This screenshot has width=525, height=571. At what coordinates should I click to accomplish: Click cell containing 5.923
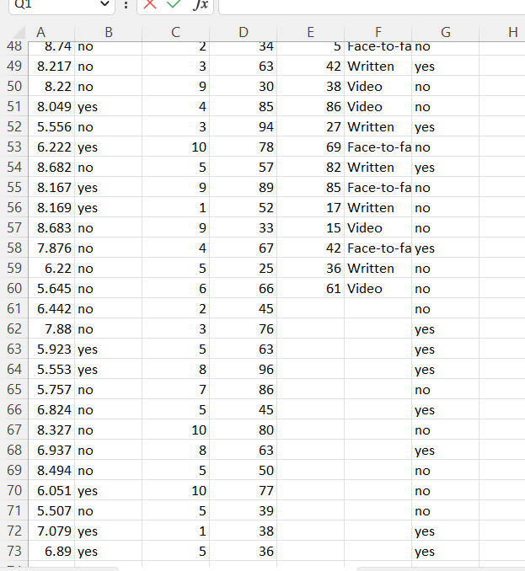[51, 349]
